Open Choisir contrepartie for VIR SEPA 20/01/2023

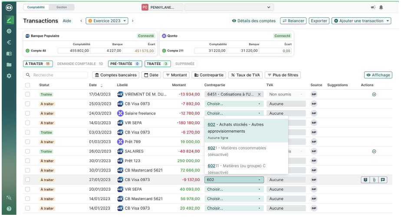[234, 189]
